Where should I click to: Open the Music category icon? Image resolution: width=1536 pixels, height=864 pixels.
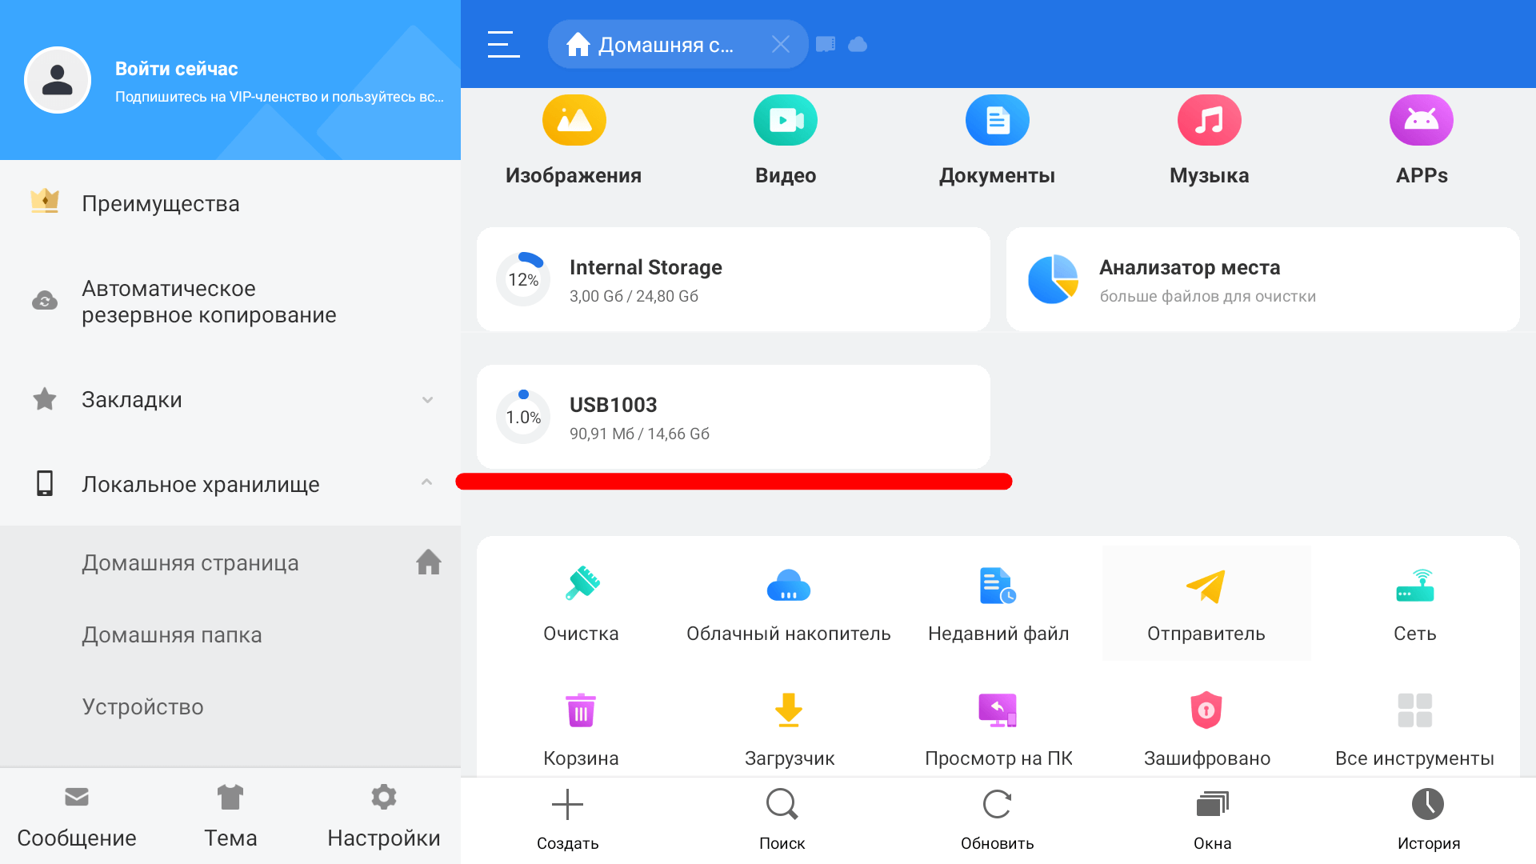click(1210, 120)
